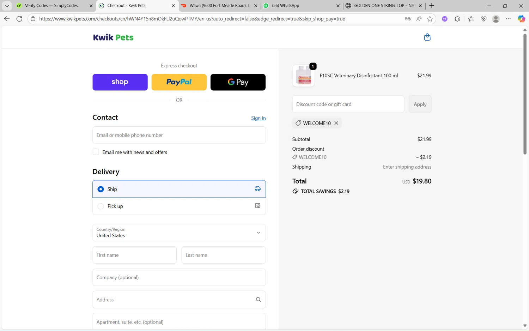Click the purple extension icon in toolbar
Screen dimensions: 529x331
445,19
